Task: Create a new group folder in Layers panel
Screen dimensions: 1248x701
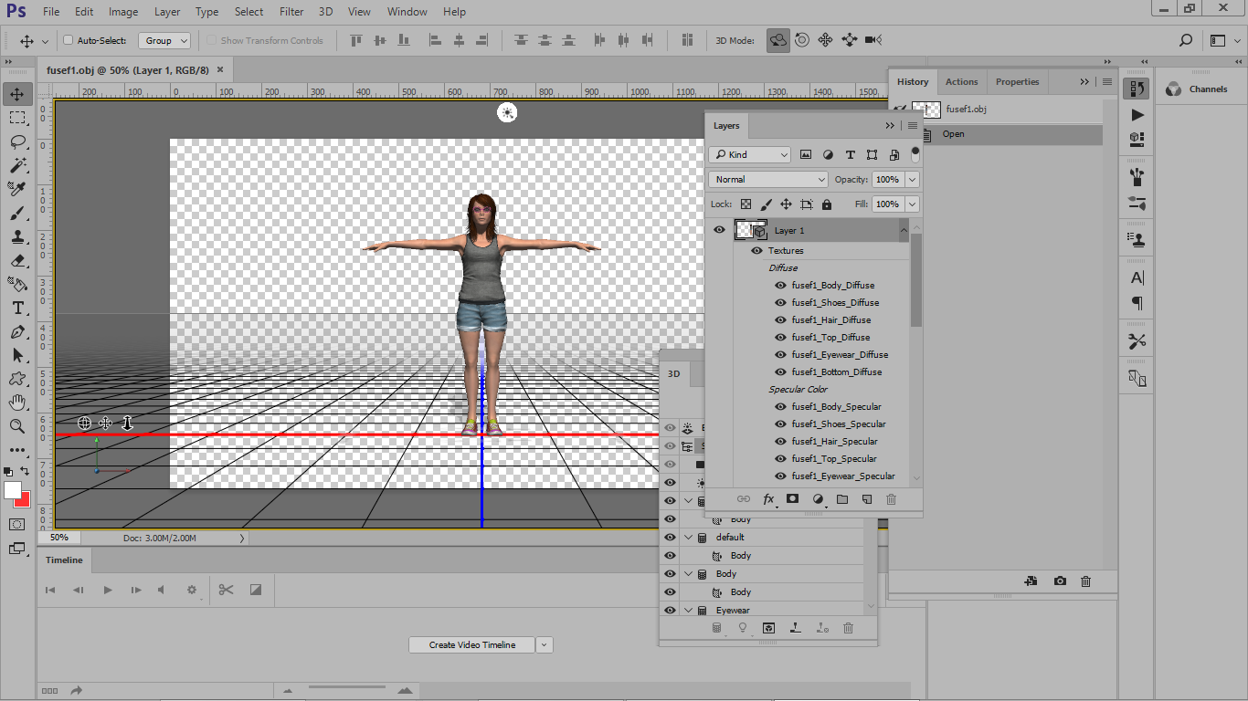Action: pyautogui.click(x=842, y=499)
